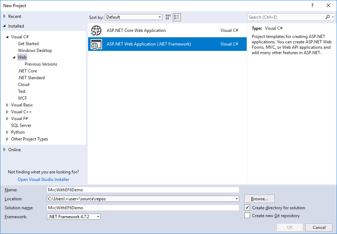Collapse the Web tree node arrow
Screen dimensions: 337x234
coord(14,57)
